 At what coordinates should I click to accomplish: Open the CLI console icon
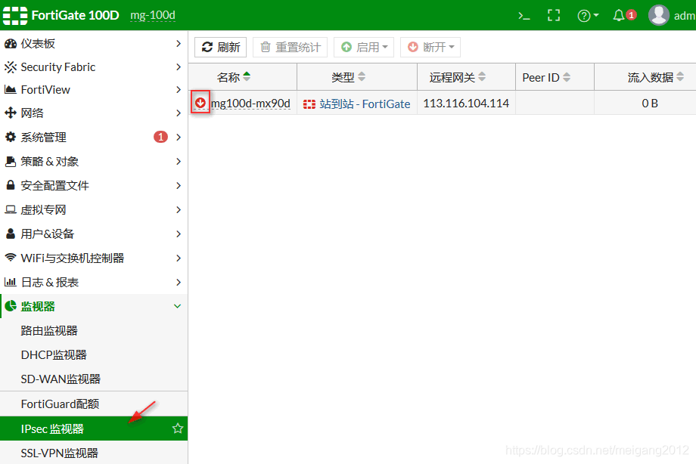[524, 16]
